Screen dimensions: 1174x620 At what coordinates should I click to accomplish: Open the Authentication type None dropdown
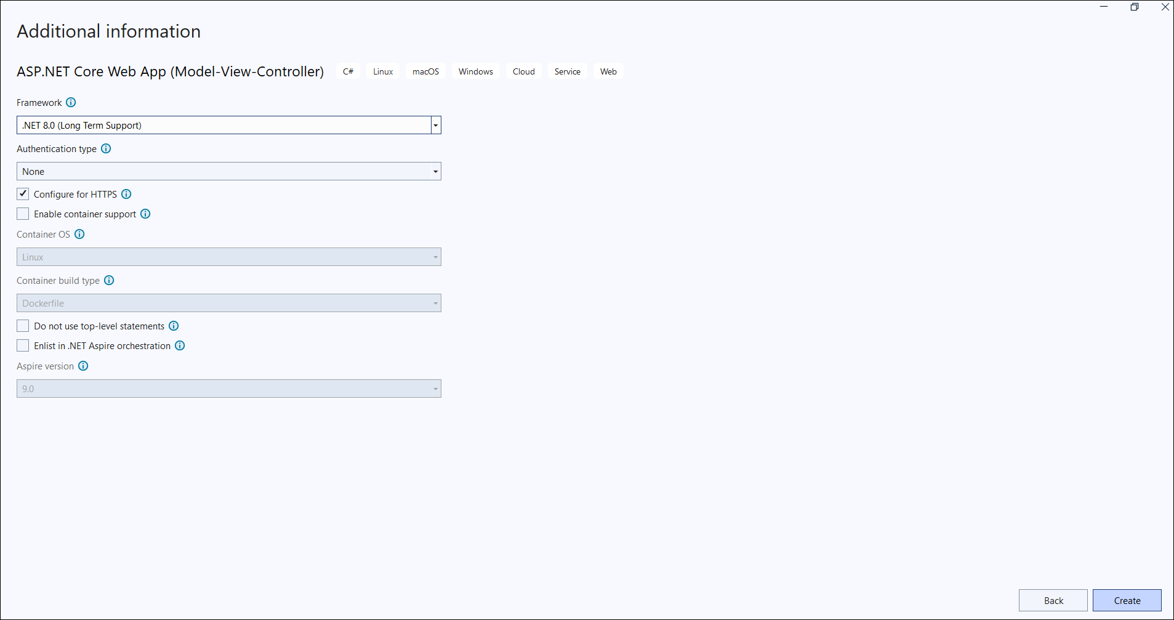(x=229, y=171)
